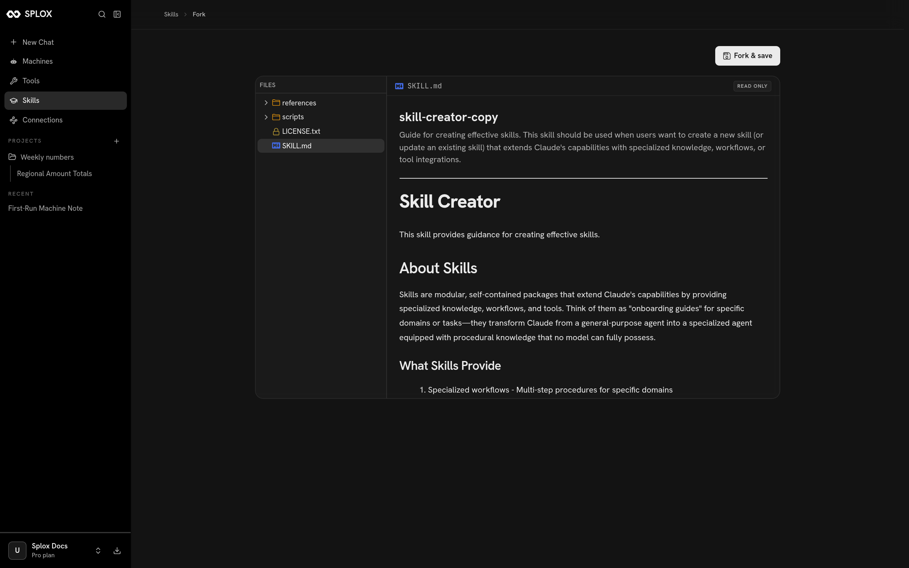909x568 pixels.
Task: Open New Chat
Action: 65,42
